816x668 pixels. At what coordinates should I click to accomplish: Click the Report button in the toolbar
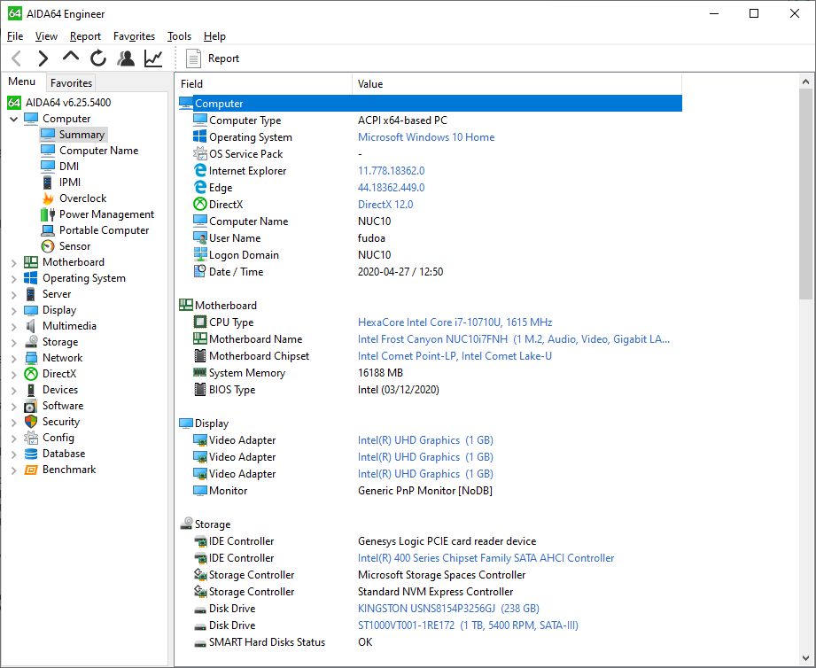pyautogui.click(x=213, y=58)
